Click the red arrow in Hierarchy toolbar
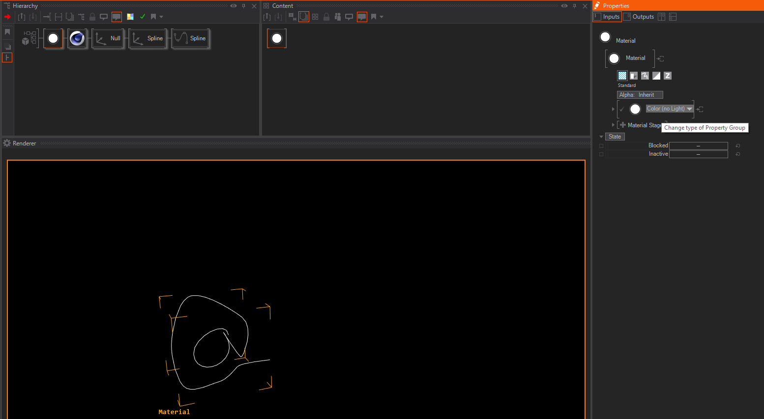This screenshot has height=419, width=764. (x=7, y=17)
